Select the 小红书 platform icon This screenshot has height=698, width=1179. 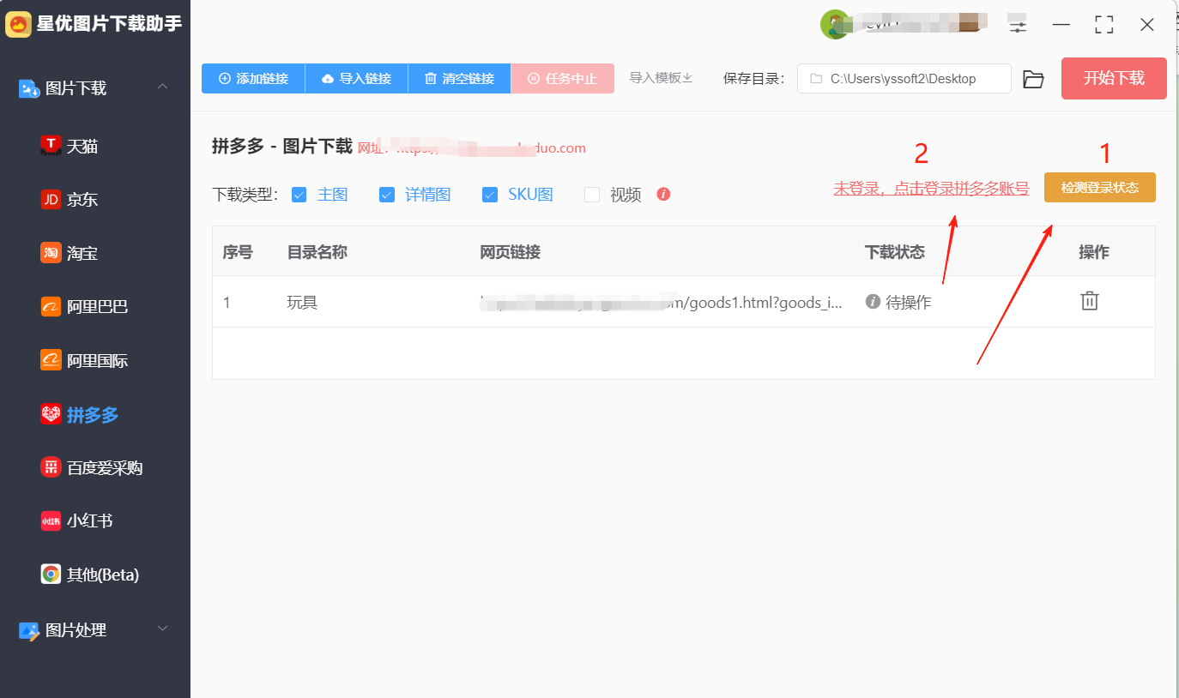[51, 520]
